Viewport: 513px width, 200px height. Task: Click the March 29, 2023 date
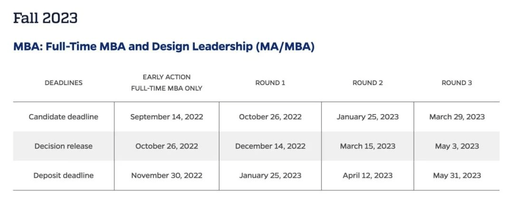point(457,117)
